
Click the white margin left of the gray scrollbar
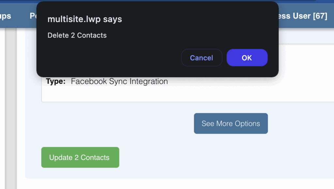click(2, 108)
